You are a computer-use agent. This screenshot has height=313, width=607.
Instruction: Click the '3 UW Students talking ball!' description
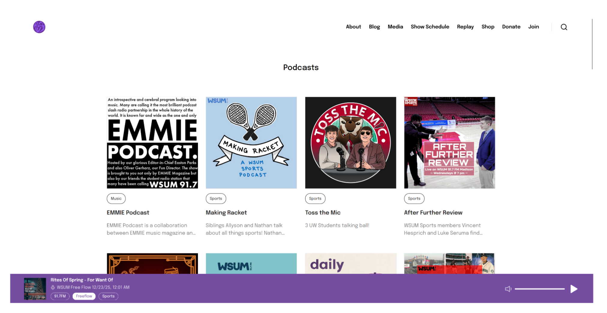337,225
